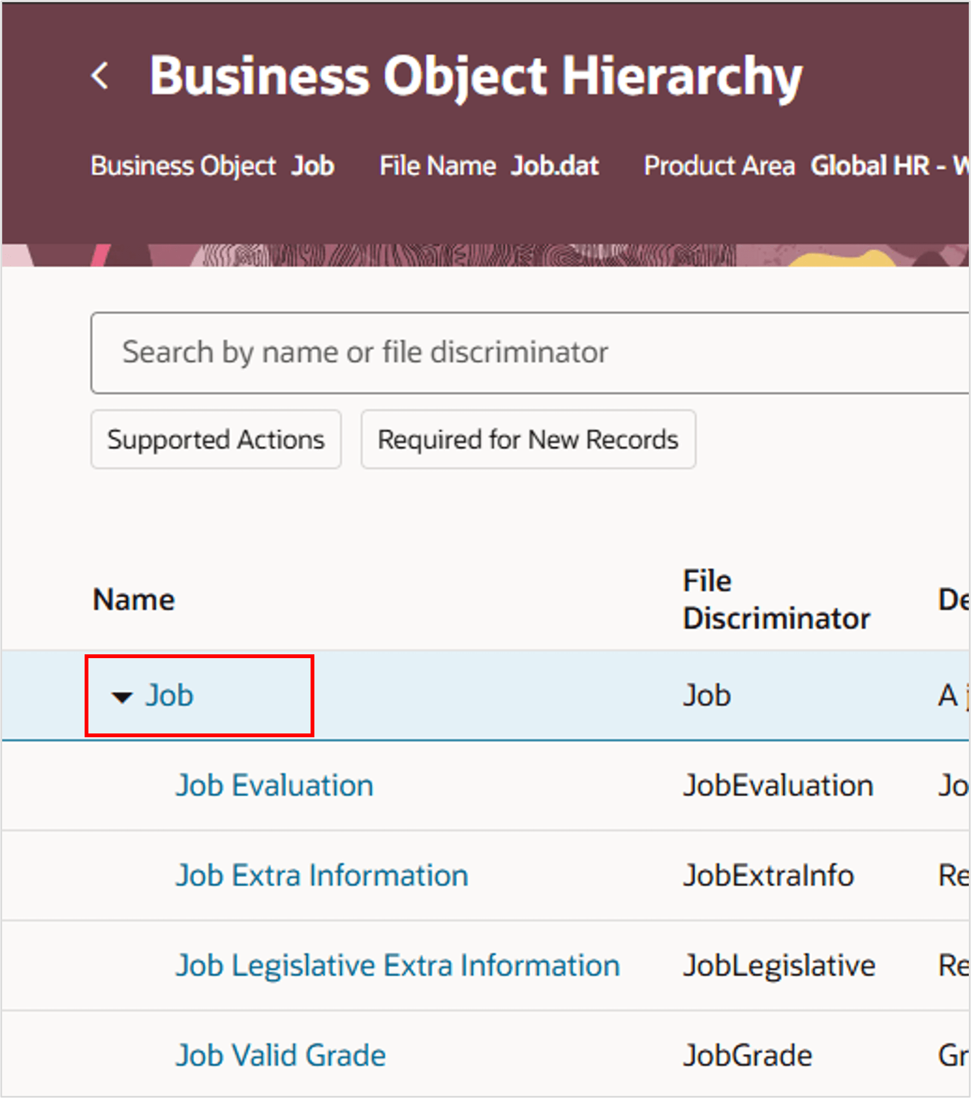The height and width of the screenshot is (1098, 971).
Task: Click the JobEvaluation file discriminator
Action: coord(778,785)
